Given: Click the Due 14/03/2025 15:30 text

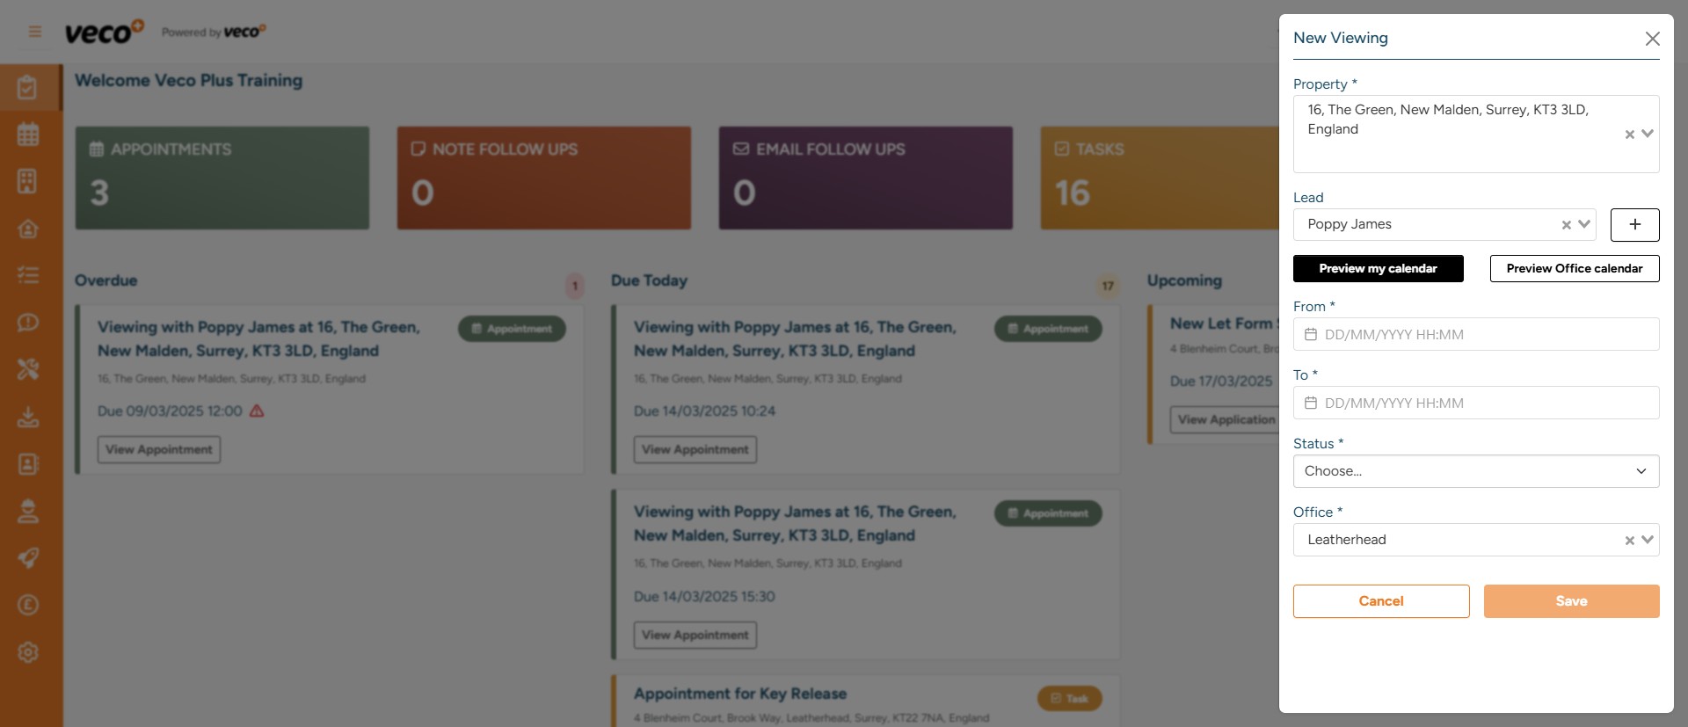Looking at the screenshot, I should 704,596.
